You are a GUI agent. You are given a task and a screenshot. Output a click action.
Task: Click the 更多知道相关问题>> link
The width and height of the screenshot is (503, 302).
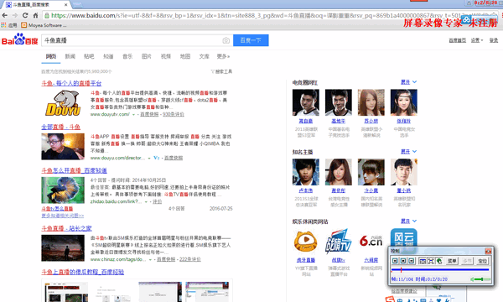pos(63,216)
